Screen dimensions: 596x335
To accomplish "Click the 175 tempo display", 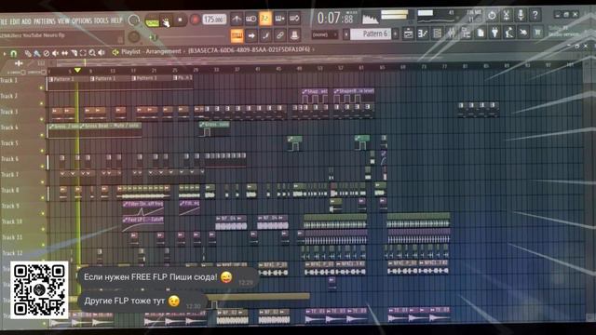I will pyautogui.click(x=214, y=19).
